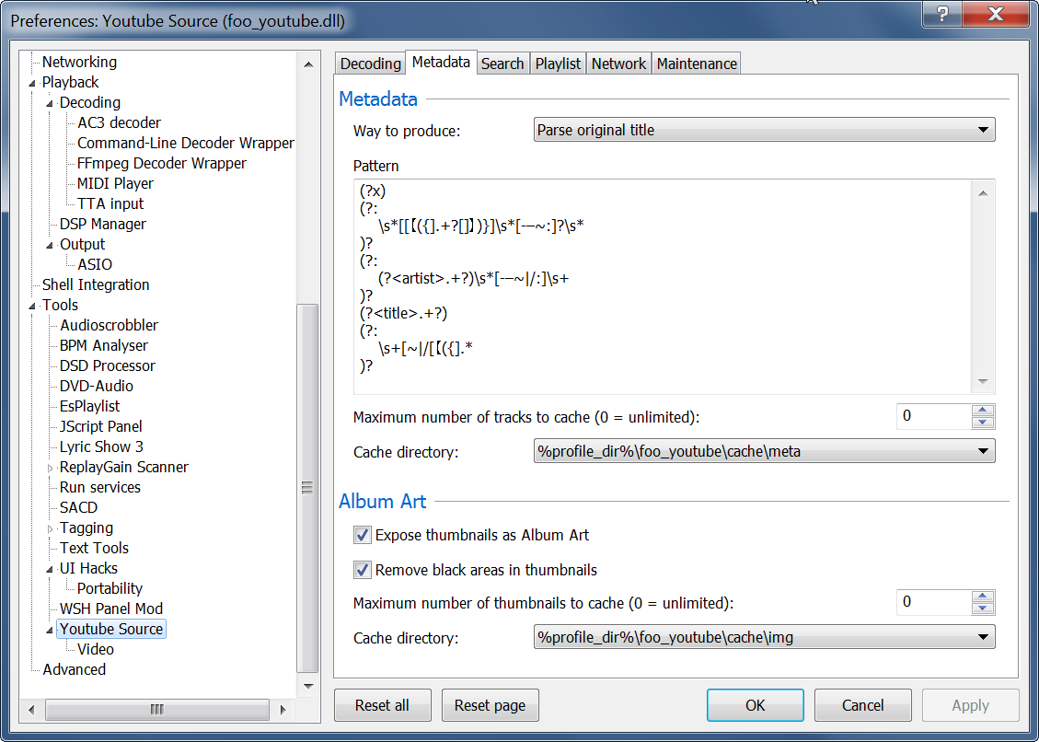This screenshot has height=742, width=1039.
Task: Click inside the Pattern text box
Action: tap(663, 285)
